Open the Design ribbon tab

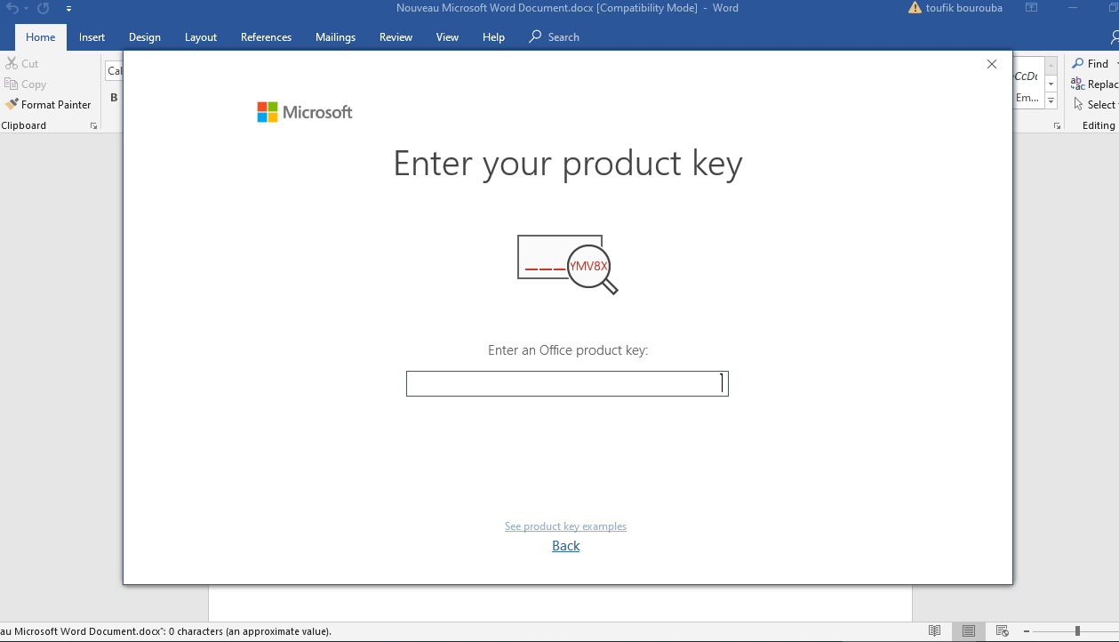coord(145,37)
